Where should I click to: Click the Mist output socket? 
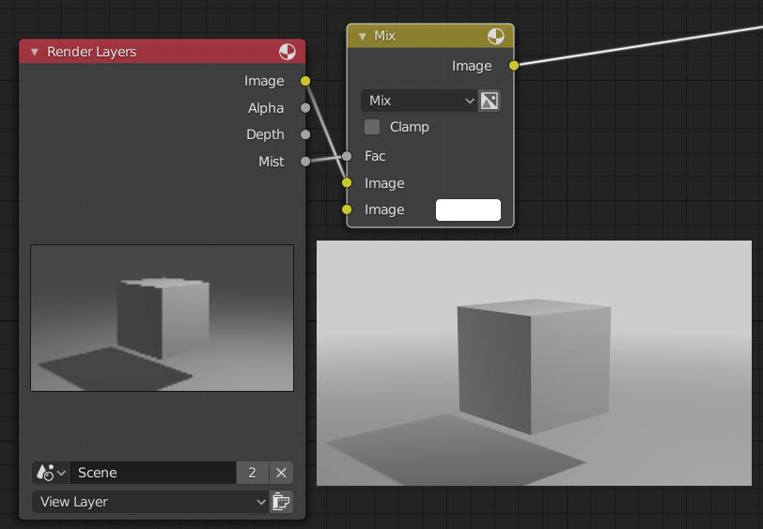pos(305,161)
